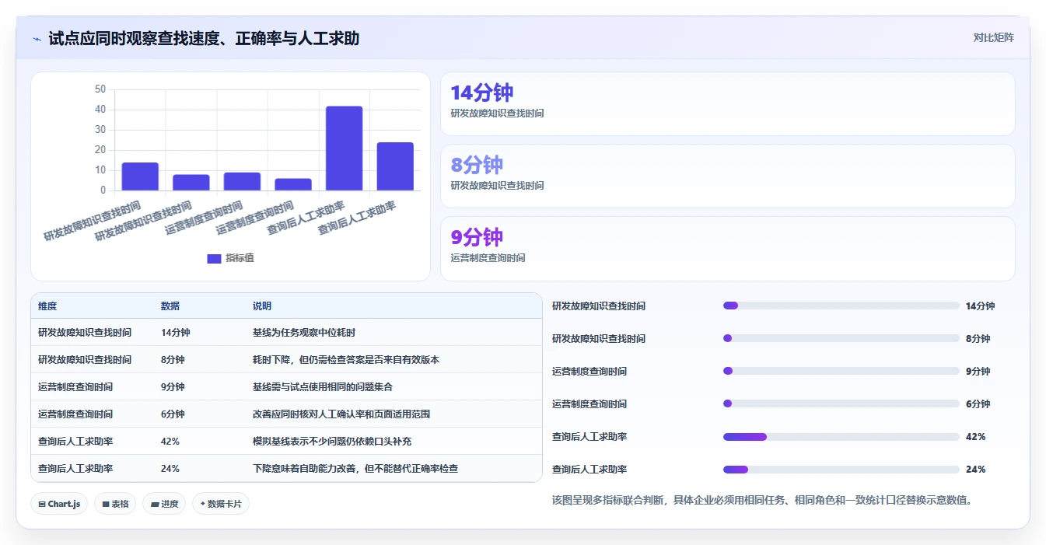Image resolution: width=1046 pixels, height=545 pixels.
Task: Click the 6分钟 cell in the table
Action: (173, 414)
